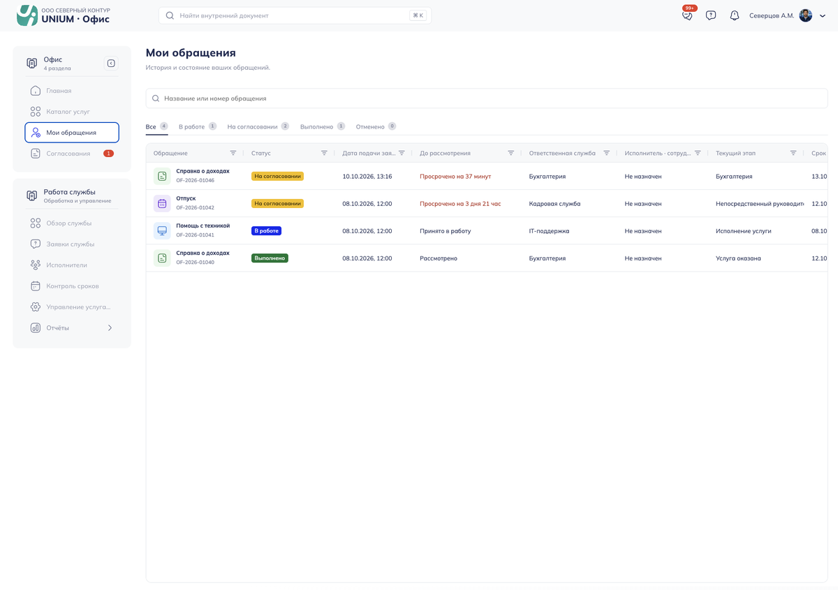The image size is (838, 590).
Task: Collapse the sidebar with the arrow button
Action: click(x=111, y=64)
